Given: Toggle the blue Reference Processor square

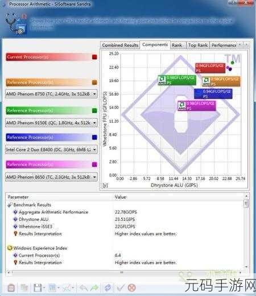Looking at the screenshot, I should 94,137.
